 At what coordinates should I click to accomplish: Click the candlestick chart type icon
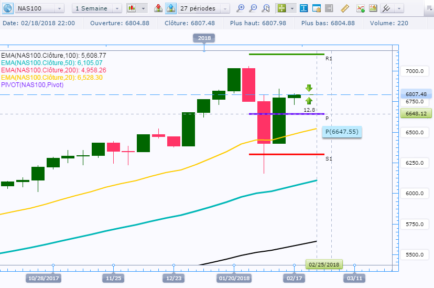pyautogui.click(x=132, y=8)
